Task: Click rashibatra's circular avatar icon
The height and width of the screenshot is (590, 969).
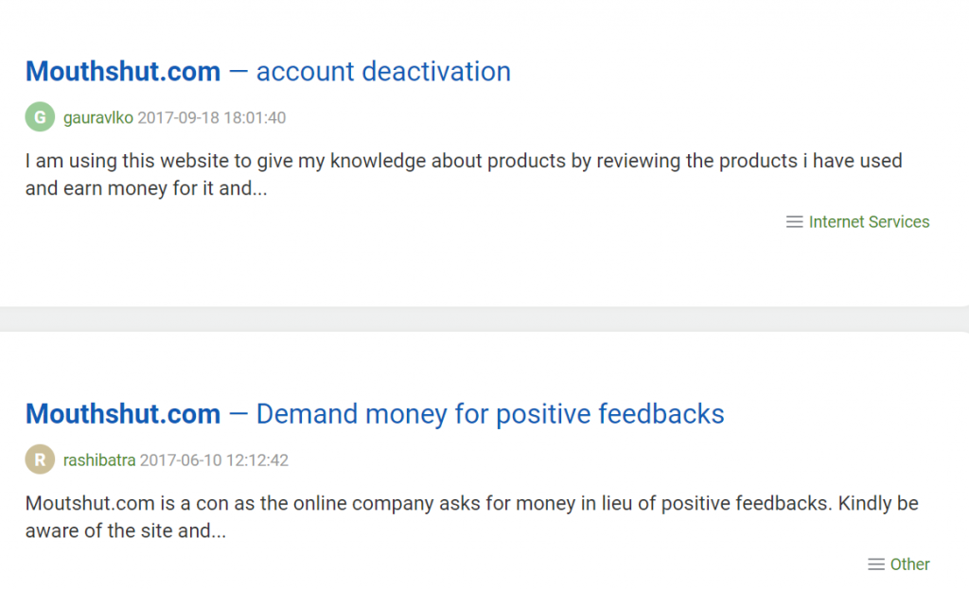Action: [x=40, y=460]
